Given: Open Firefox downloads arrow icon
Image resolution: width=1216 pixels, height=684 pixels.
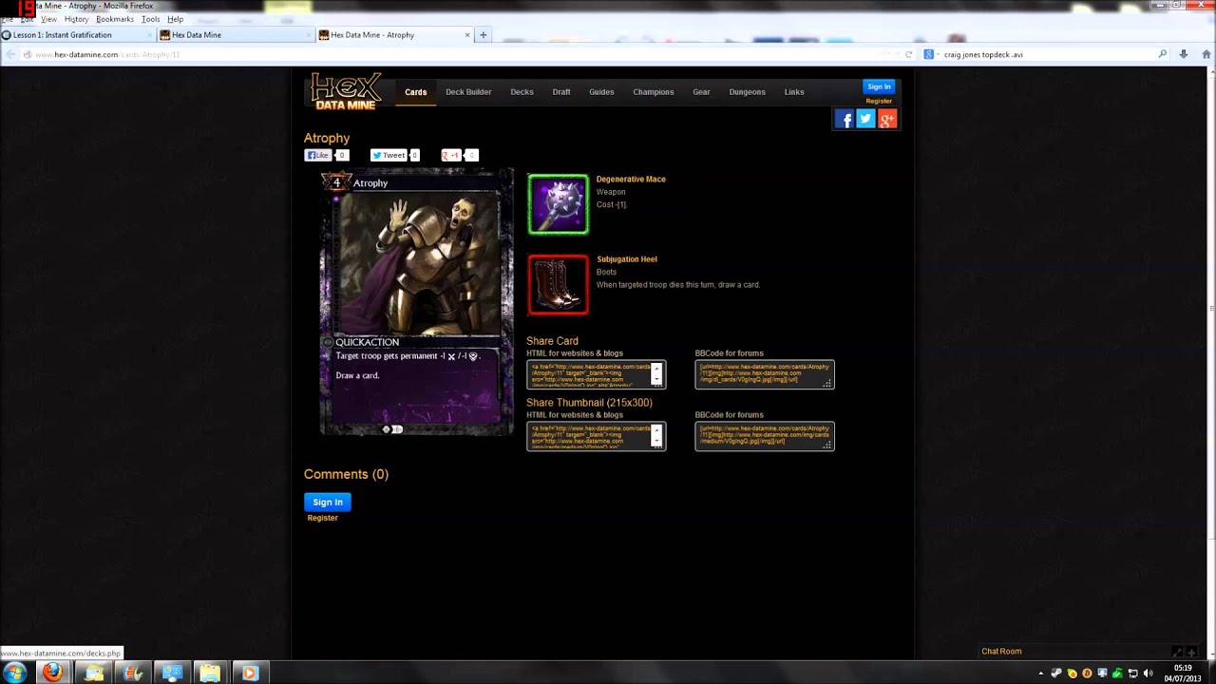Looking at the screenshot, I should (x=1184, y=54).
